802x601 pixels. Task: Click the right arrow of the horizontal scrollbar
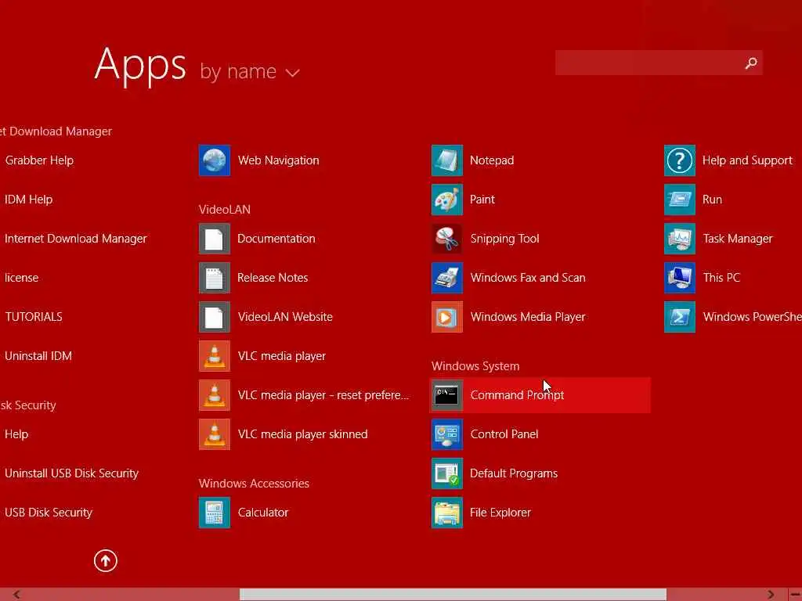(771, 595)
